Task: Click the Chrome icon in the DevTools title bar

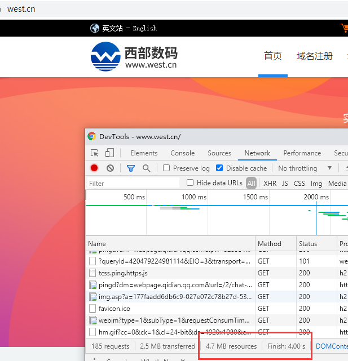Action: [92, 136]
